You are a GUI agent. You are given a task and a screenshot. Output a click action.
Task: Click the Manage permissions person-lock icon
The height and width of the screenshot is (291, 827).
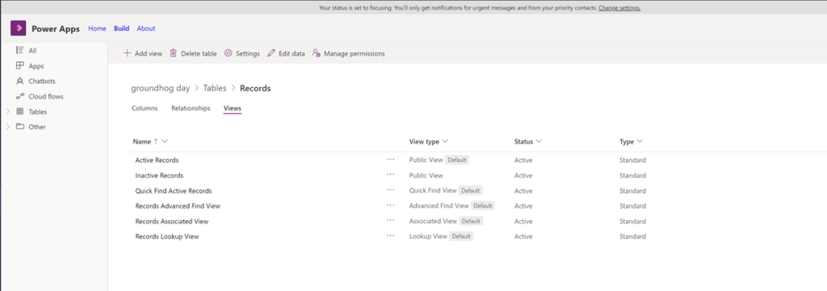point(317,53)
